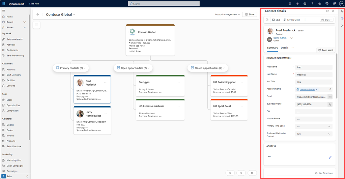Screen dimensions: 345x179
Task: Switch the Sales area at bottom
Action: (15, 176)
